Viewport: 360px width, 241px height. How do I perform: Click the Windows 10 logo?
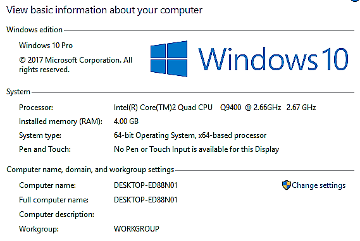(169, 59)
